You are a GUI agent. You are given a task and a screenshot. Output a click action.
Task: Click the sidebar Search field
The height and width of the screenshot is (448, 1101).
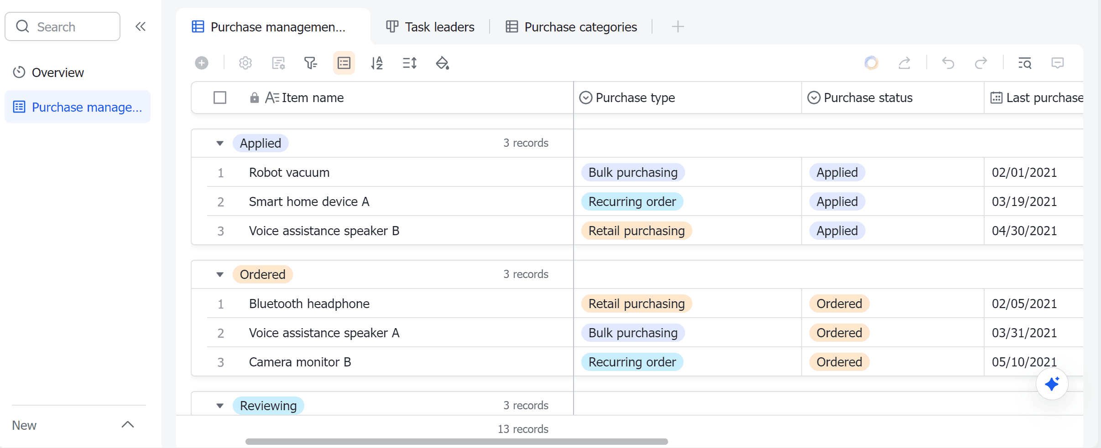pos(63,27)
